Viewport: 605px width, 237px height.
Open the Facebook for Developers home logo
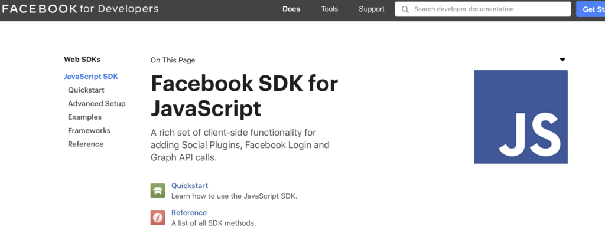coord(80,9)
